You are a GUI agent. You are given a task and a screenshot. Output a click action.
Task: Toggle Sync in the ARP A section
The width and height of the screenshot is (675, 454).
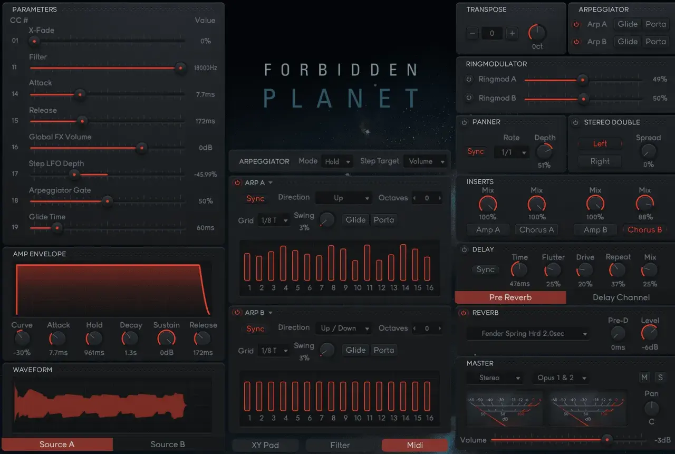(x=255, y=199)
